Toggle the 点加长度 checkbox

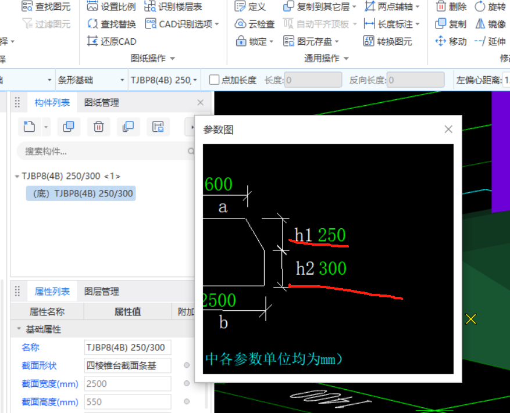[x=213, y=80]
